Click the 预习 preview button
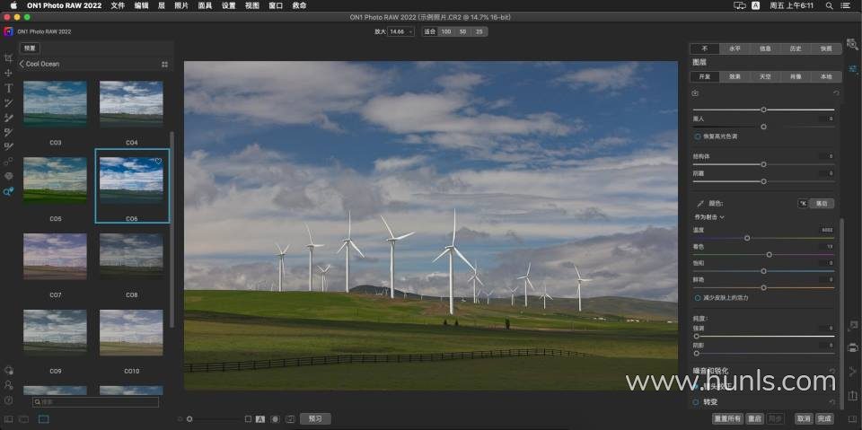Screen dimensions: 862x430 pyautogui.click(x=315, y=419)
